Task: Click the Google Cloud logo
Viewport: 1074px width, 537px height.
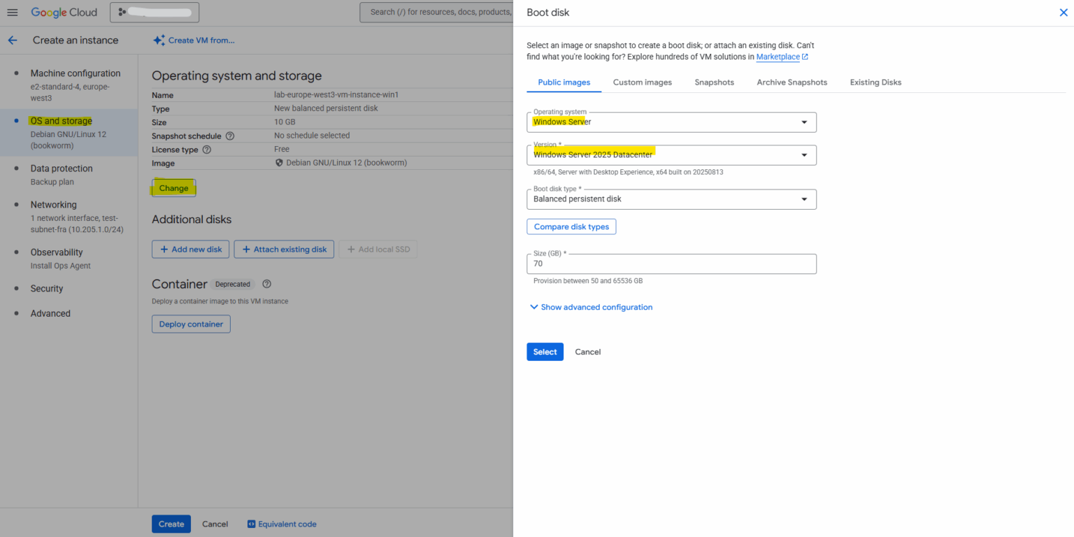Action: tap(64, 12)
